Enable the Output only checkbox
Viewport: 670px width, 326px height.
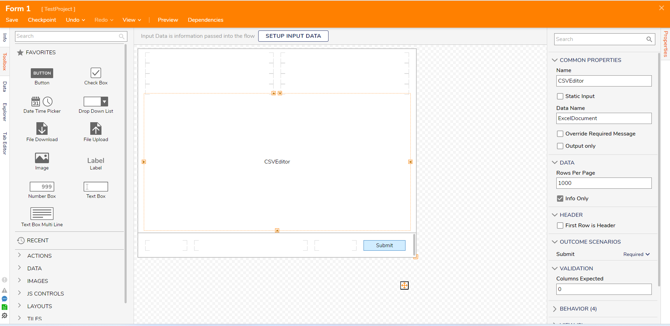560,146
